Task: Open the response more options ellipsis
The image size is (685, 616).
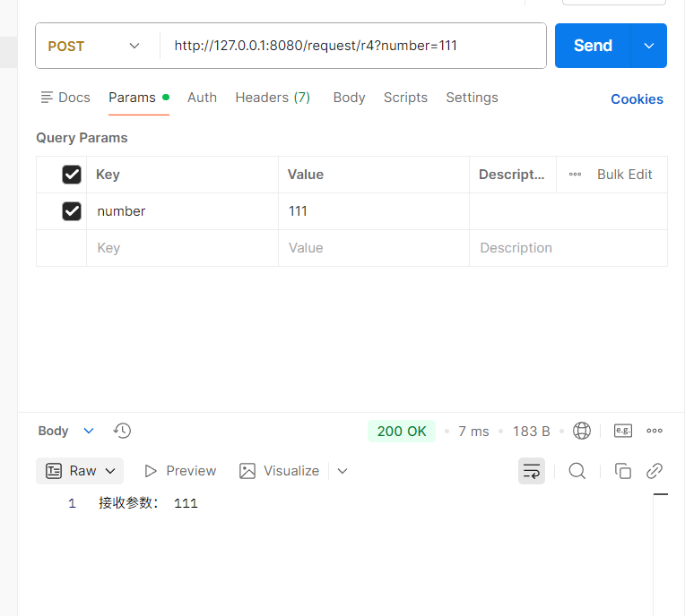Action: (x=655, y=431)
